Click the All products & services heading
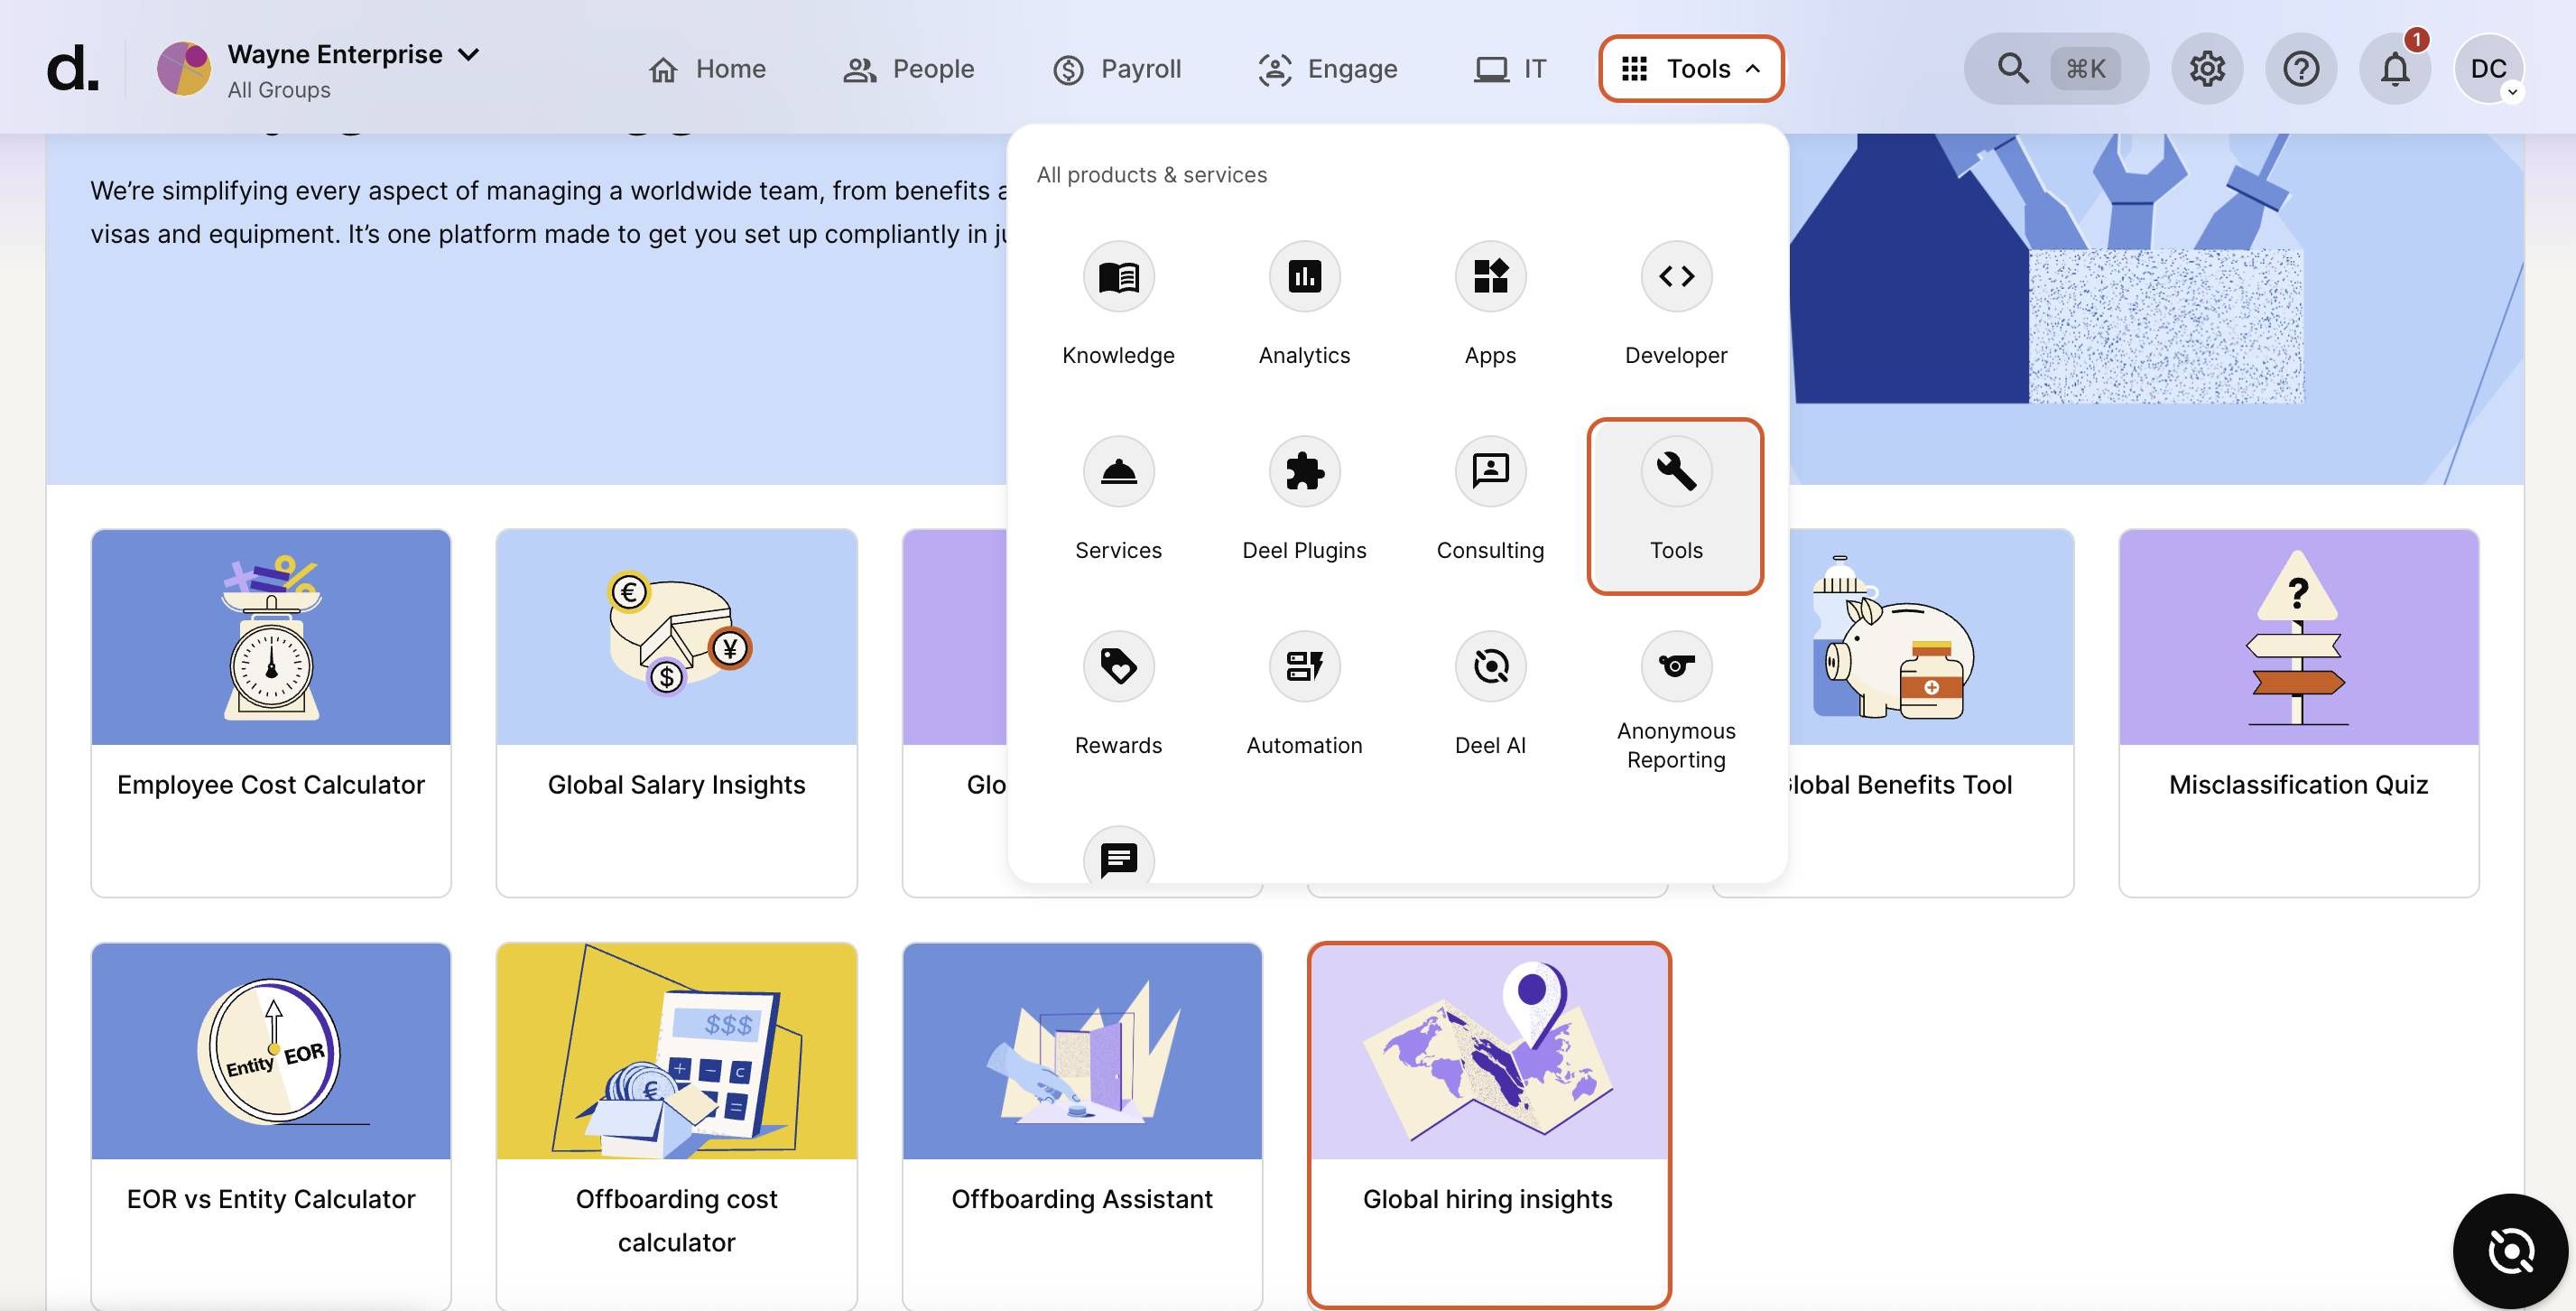The height and width of the screenshot is (1311, 2576). 1151,175
